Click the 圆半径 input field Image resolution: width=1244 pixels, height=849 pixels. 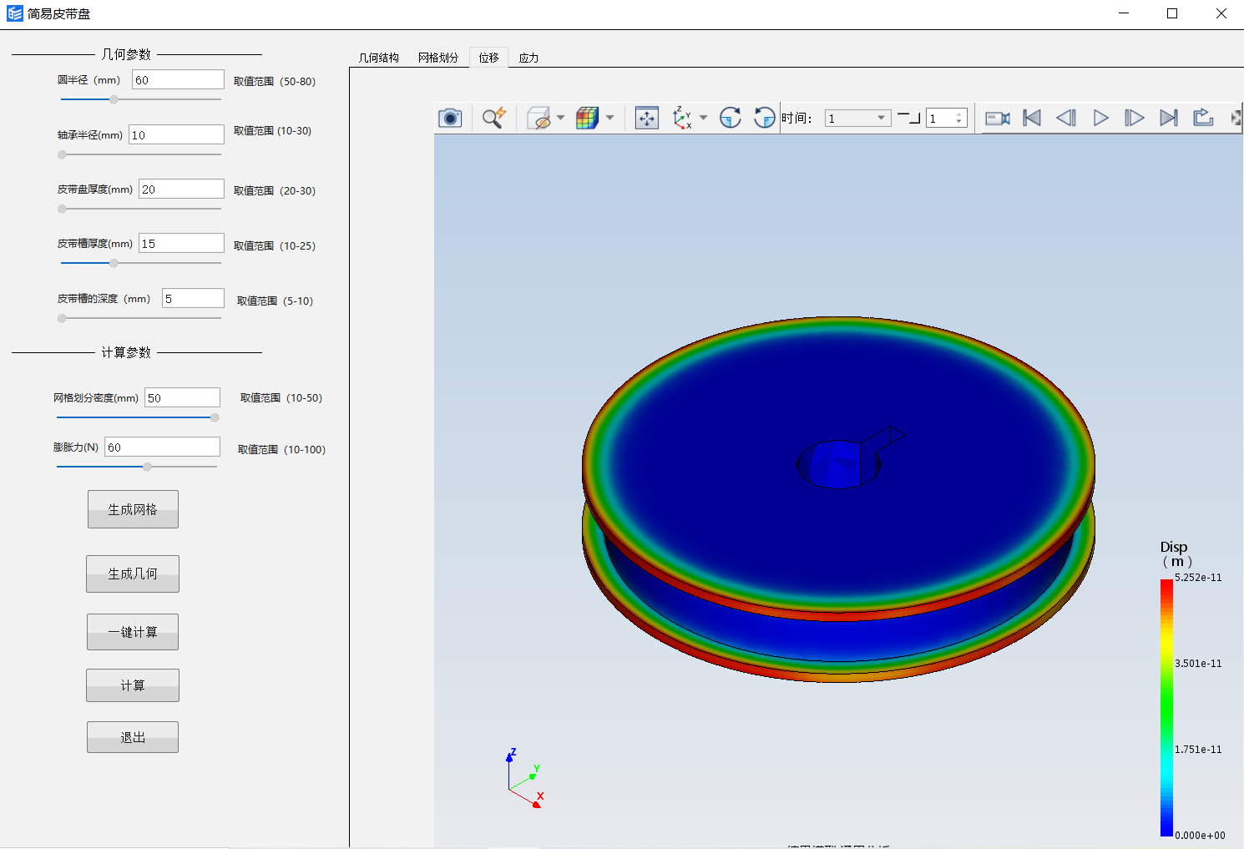point(179,79)
